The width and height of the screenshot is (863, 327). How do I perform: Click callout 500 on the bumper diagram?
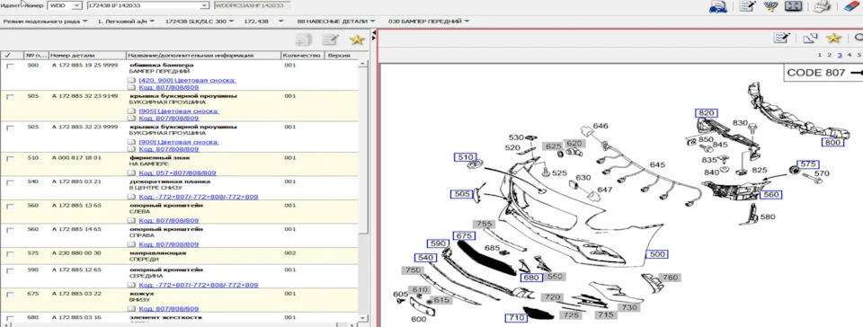point(656,254)
